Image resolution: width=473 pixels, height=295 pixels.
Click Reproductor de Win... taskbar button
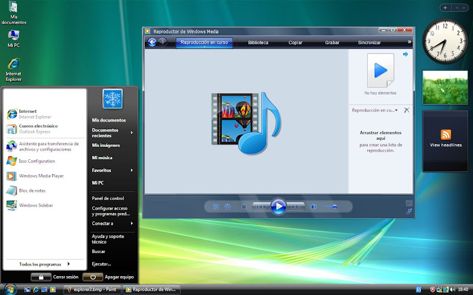coord(152,290)
